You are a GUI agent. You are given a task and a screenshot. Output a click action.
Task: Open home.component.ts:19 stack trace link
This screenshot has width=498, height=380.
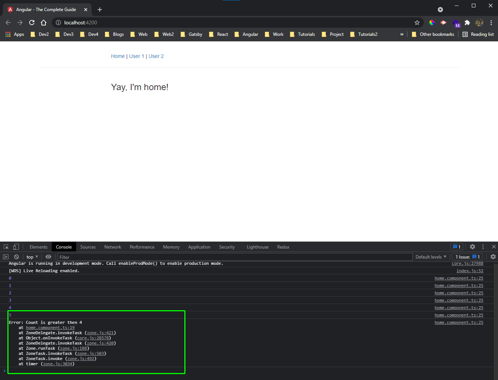pos(50,328)
